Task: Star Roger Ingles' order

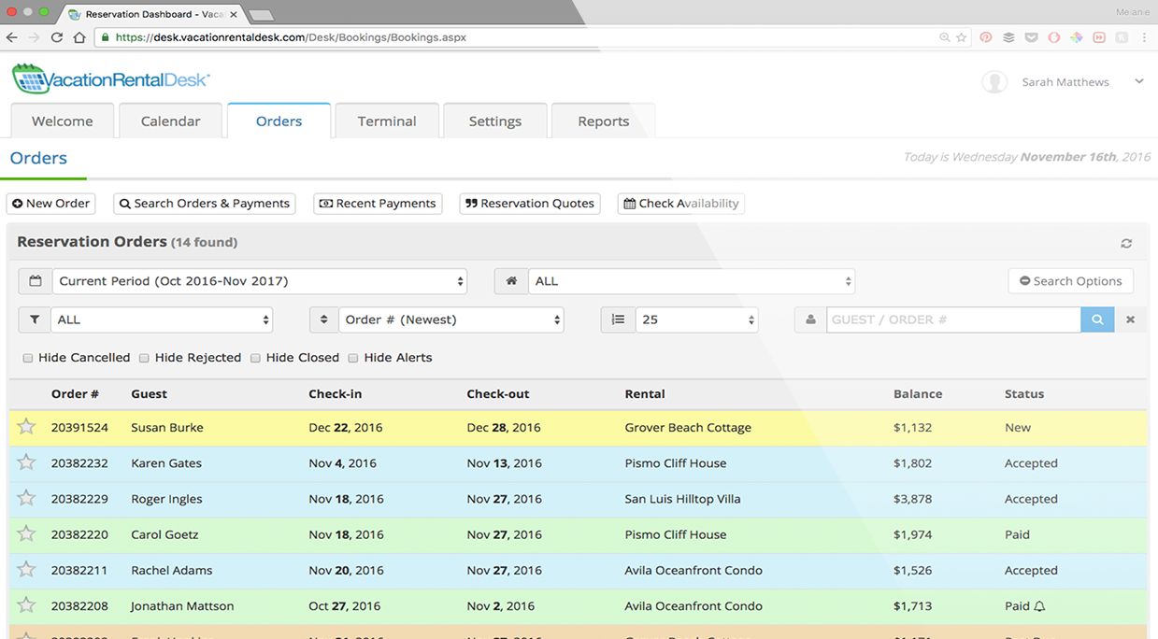Action: [26, 498]
